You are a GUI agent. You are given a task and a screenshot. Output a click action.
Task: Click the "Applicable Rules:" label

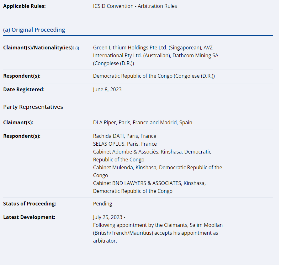tap(24, 6)
